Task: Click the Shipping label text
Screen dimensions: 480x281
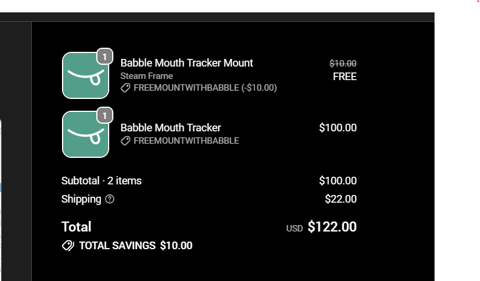Action: pos(81,199)
